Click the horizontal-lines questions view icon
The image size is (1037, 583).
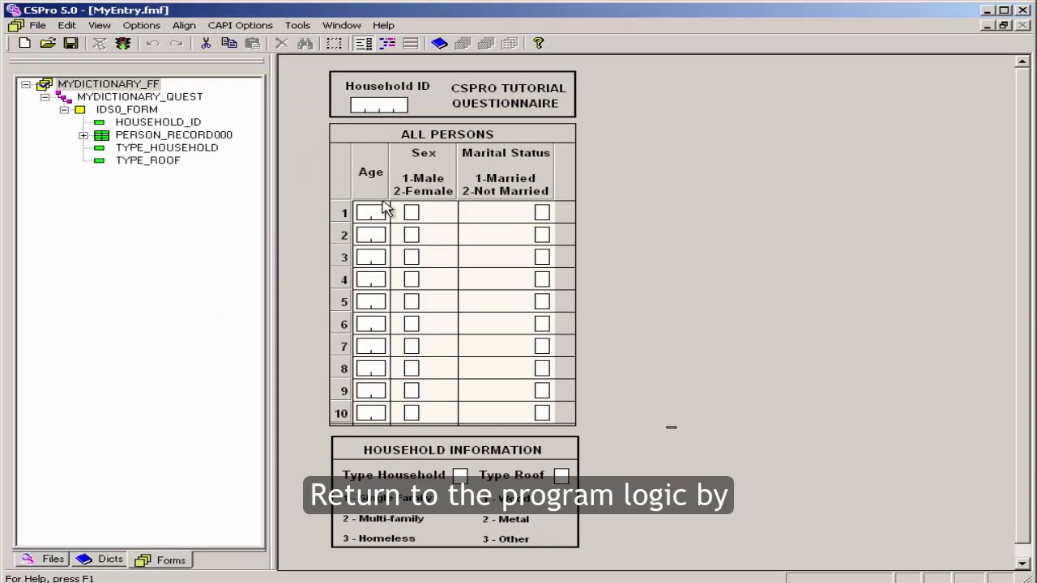coord(411,44)
